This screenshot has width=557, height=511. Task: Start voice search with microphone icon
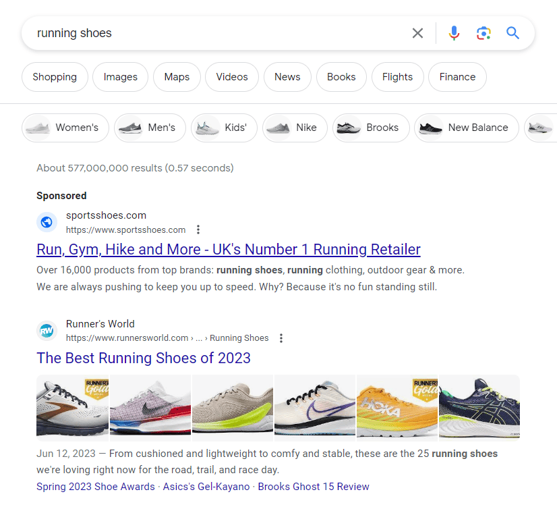(454, 33)
